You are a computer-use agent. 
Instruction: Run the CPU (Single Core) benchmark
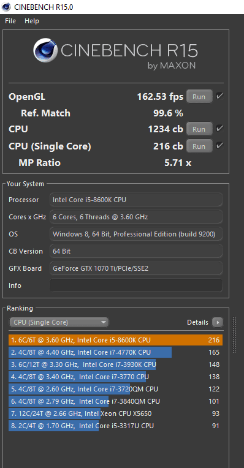coord(199,146)
